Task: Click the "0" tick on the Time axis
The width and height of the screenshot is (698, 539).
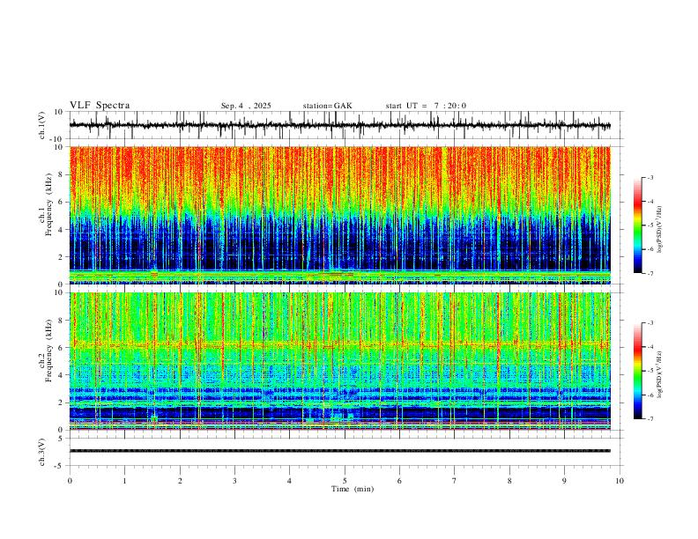Action: pyautogui.click(x=70, y=481)
